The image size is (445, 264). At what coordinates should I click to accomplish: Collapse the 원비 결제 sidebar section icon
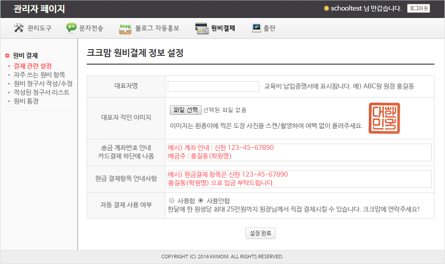tap(7, 56)
